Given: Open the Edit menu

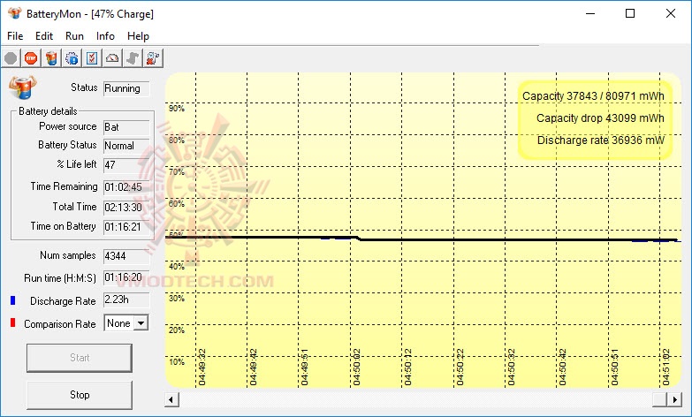Looking at the screenshot, I should pos(44,36).
